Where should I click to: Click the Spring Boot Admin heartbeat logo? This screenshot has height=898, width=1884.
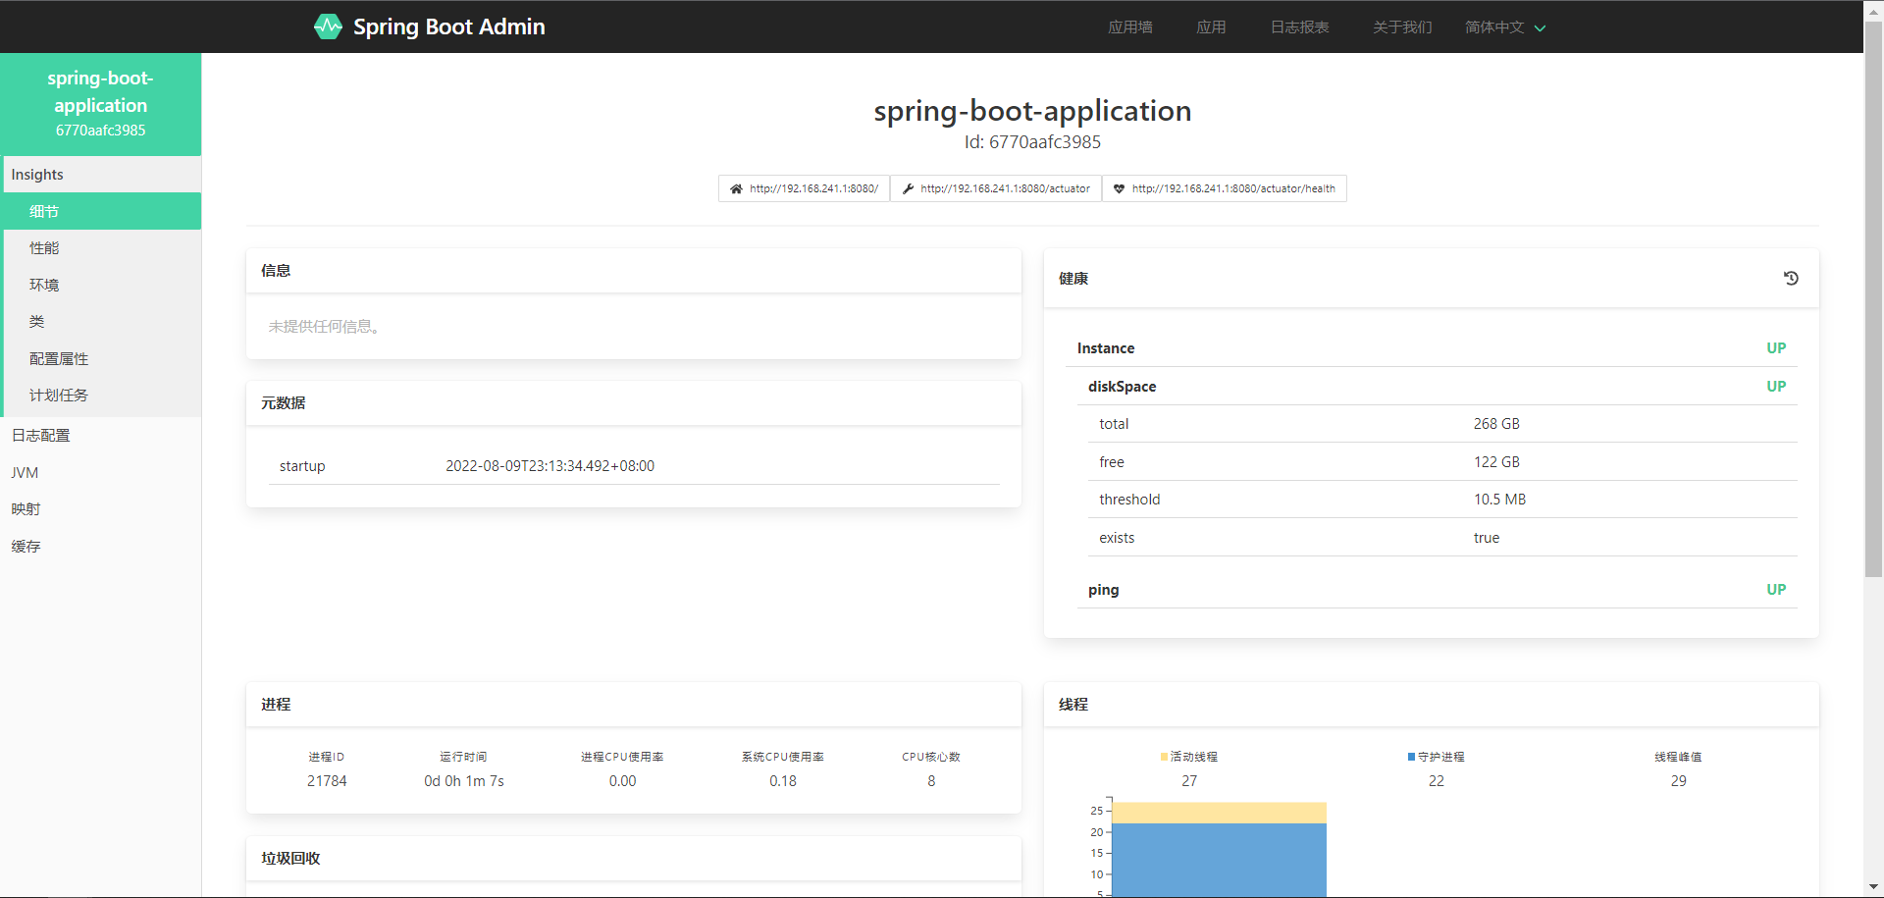click(328, 26)
